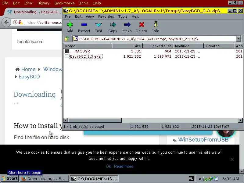Delete the selected file with the red X
This screenshot has height=183, width=244.
(141, 27)
